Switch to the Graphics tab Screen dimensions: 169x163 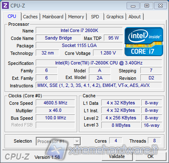(x=115, y=17)
